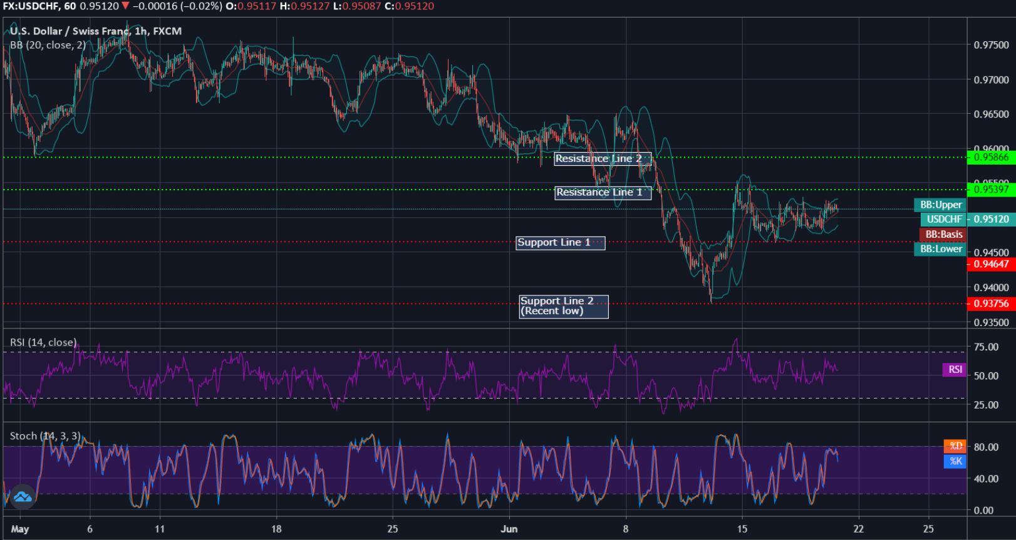Screen dimensions: 1016x540
Task: Click the '11' date on time axis
Action: [160, 529]
